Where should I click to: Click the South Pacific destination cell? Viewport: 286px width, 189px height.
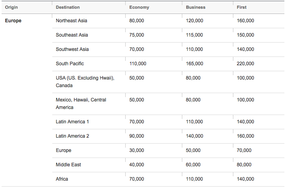(70, 64)
